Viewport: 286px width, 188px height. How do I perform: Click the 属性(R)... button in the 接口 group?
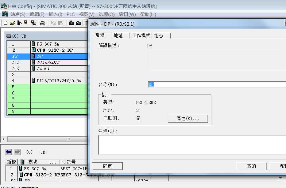(188, 118)
